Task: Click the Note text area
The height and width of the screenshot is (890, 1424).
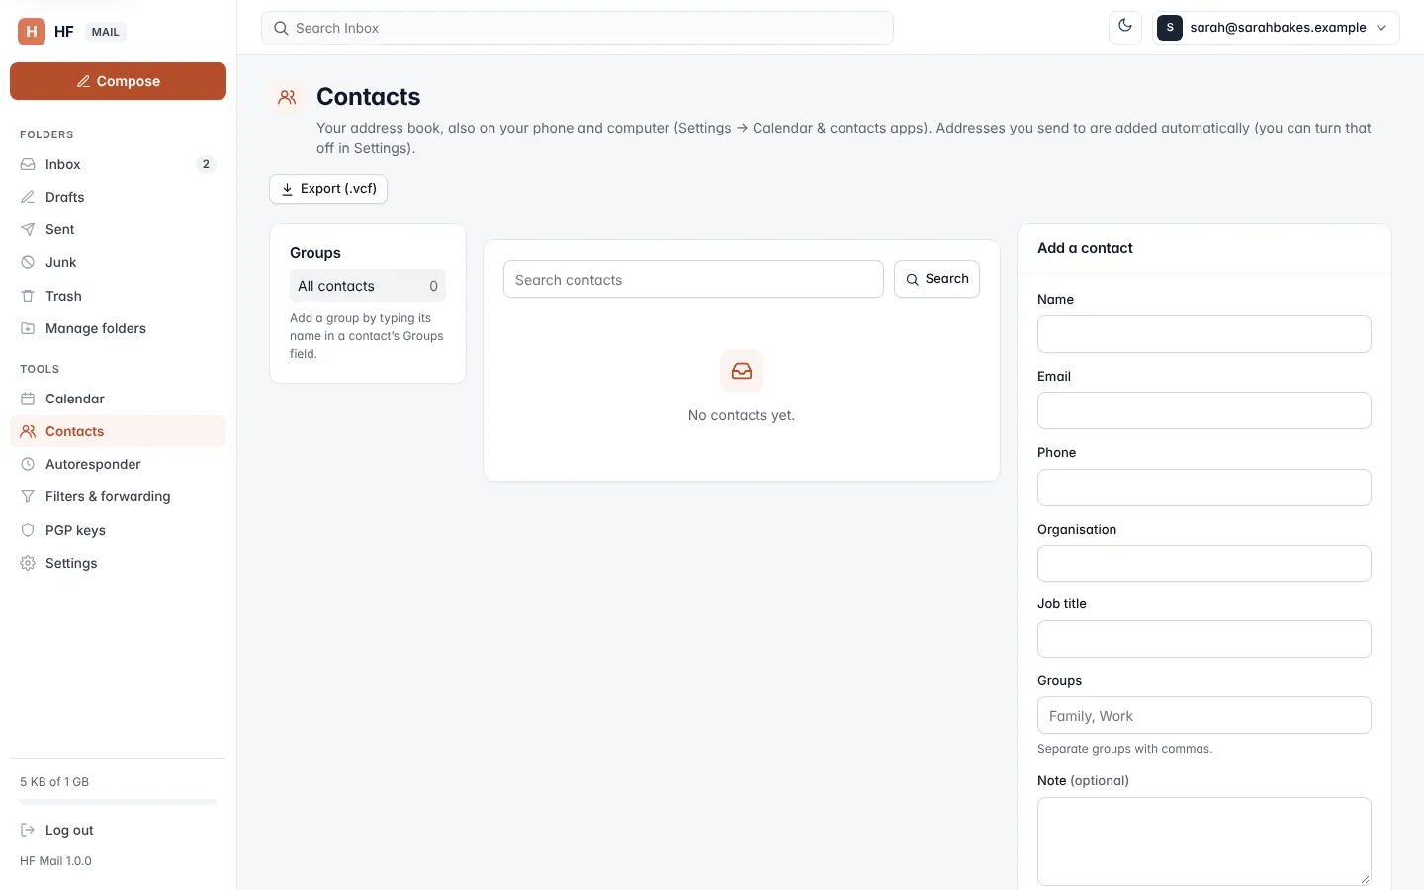Action: pos(1204,842)
